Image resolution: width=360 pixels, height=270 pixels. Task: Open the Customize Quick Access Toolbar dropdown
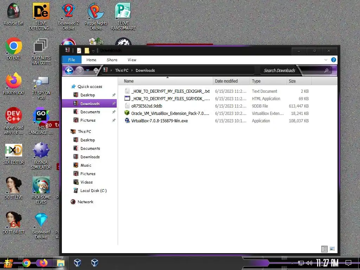click(93, 51)
